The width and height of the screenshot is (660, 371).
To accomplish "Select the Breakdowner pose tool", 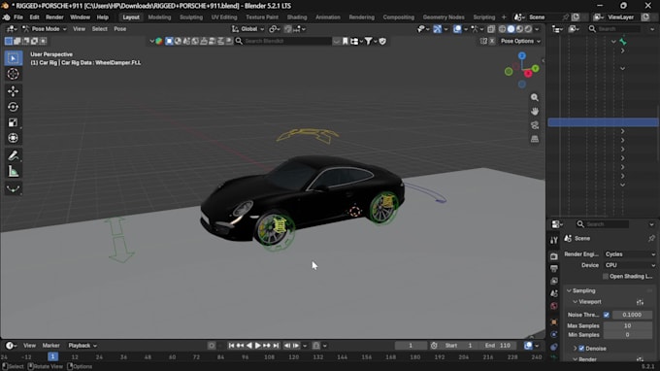I will click(13, 188).
